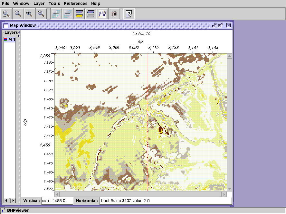Click the Layers list right scroll arrow
The image size is (286, 214).
[x=13, y=200]
